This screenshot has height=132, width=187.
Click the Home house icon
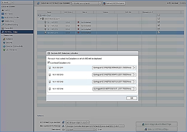tap(3, 10)
